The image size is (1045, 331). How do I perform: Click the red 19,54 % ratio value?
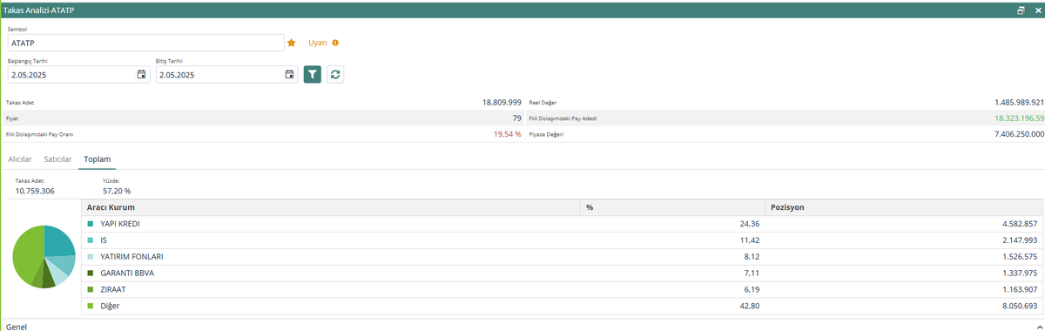coord(508,134)
